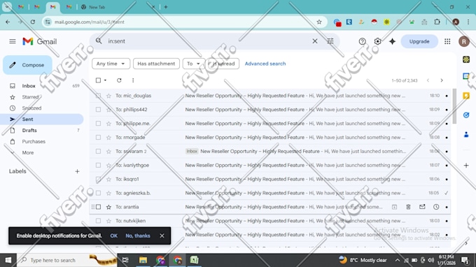Star the email to arantia
Screen dimensions: 476x267
click(x=108, y=207)
